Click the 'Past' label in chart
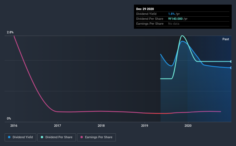 point(226,39)
